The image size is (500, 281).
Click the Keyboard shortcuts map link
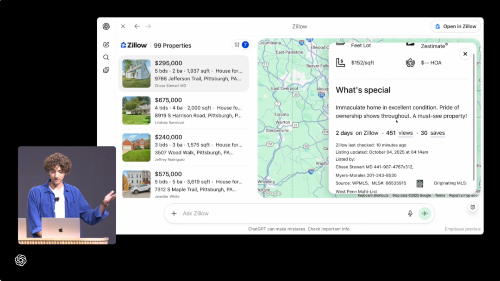point(373,195)
